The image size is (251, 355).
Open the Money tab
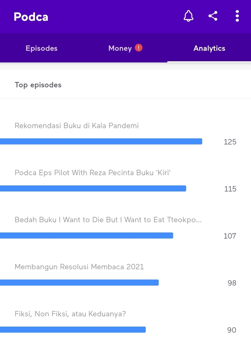tap(120, 48)
